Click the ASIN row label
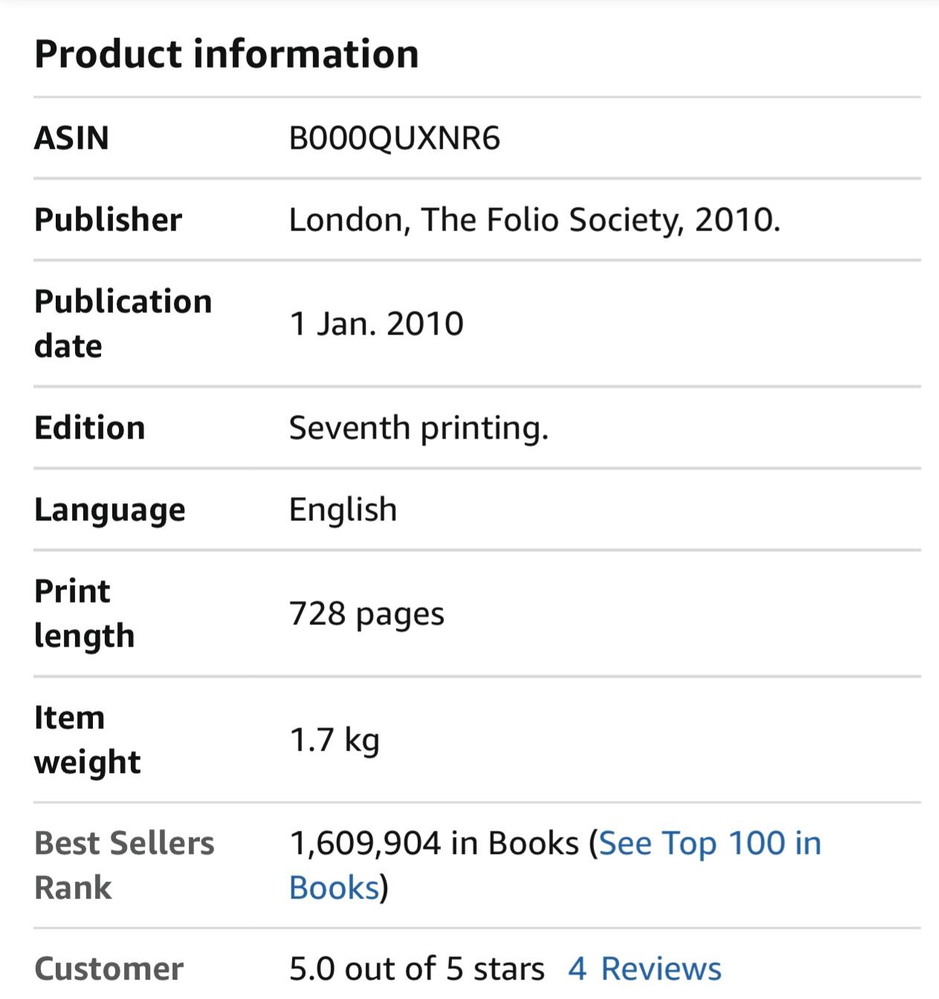The width and height of the screenshot is (939, 999). coord(71,138)
